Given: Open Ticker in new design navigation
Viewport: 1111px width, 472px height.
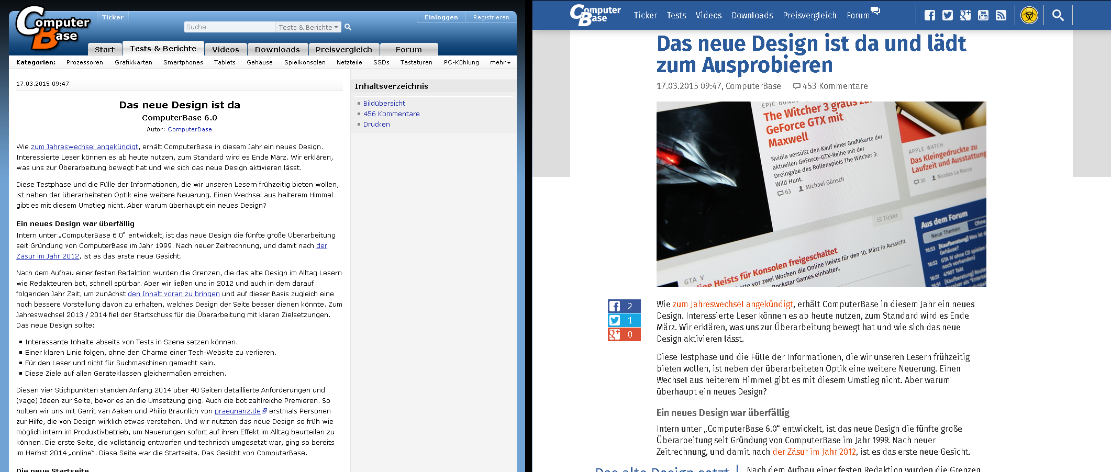Looking at the screenshot, I should click(x=645, y=16).
